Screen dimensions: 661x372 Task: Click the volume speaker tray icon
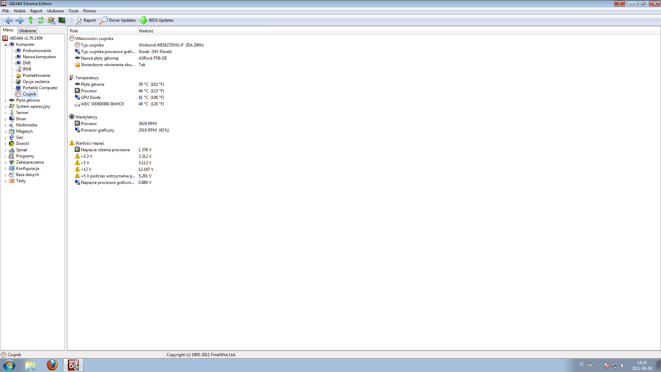(x=623, y=365)
